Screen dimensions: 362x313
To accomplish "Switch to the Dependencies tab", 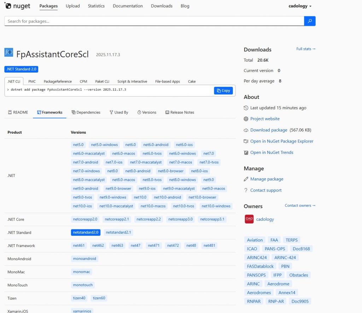I will [x=86, y=112].
